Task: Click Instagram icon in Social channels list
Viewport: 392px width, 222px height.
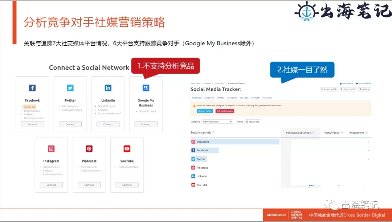Action: point(193,141)
